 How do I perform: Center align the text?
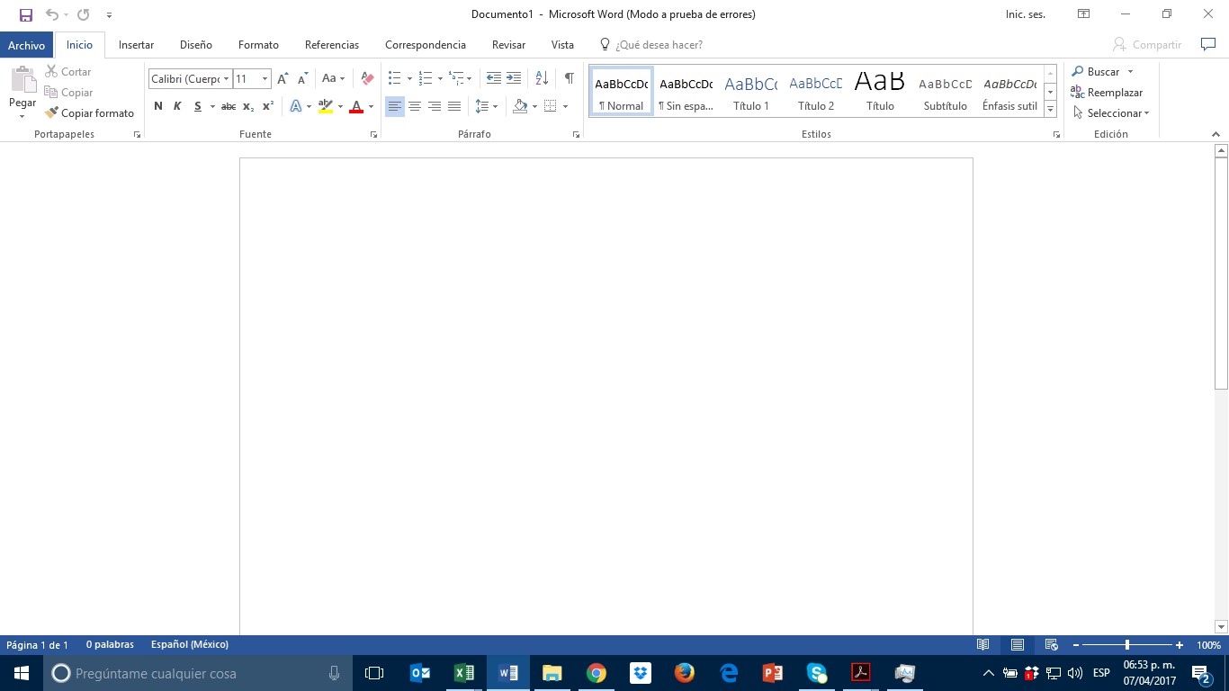[415, 106]
